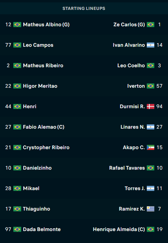Open goalkeeper Ze Carlos player profile
The width and height of the screenshot is (168, 243).
(x=129, y=25)
